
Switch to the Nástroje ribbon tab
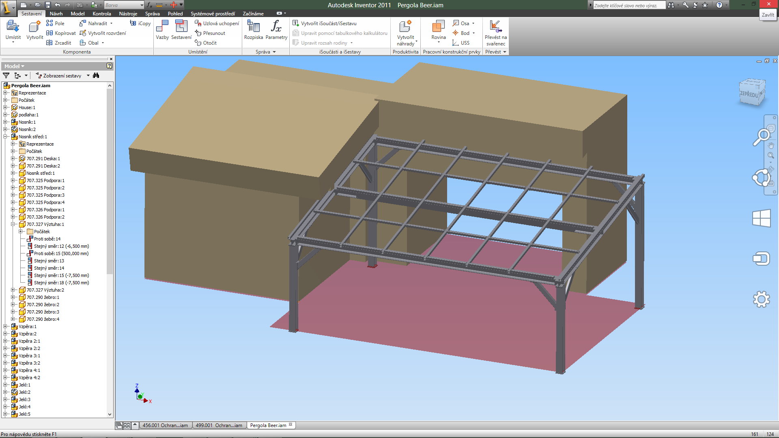tap(128, 13)
